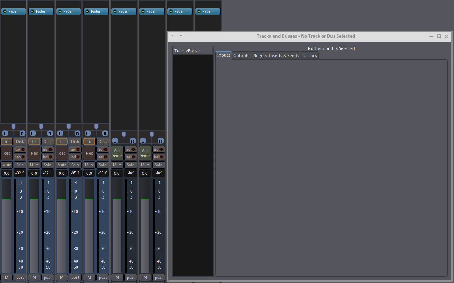
Task: Click the iso button on the second strip
Action: coord(48,149)
